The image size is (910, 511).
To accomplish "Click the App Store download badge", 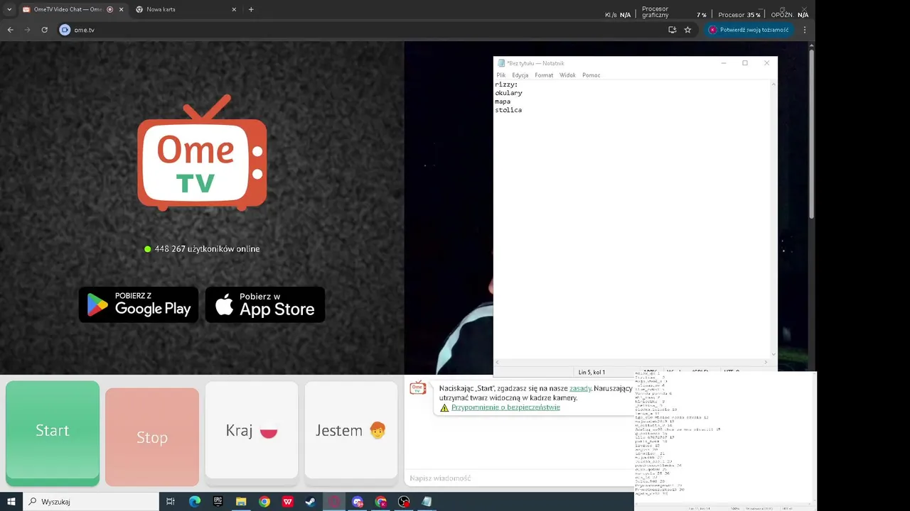I will (x=265, y=304).
